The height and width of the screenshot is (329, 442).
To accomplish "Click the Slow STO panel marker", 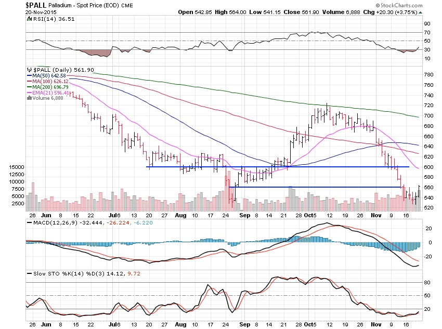I will (27, 272).
